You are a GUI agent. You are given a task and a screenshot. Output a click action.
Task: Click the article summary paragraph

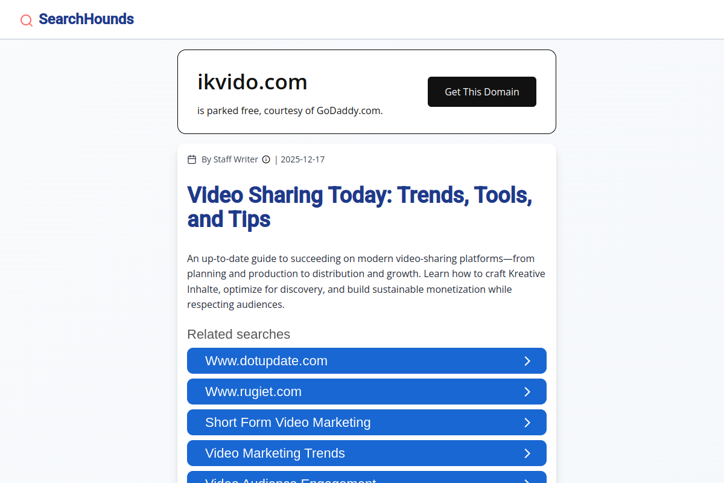tap(366, 281)
